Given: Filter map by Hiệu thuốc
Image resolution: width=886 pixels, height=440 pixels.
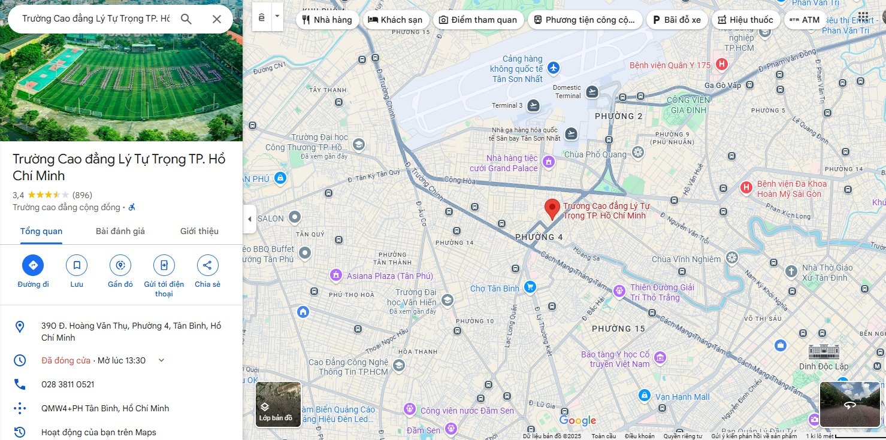Looking at the screenshot, I should point(745,20).
